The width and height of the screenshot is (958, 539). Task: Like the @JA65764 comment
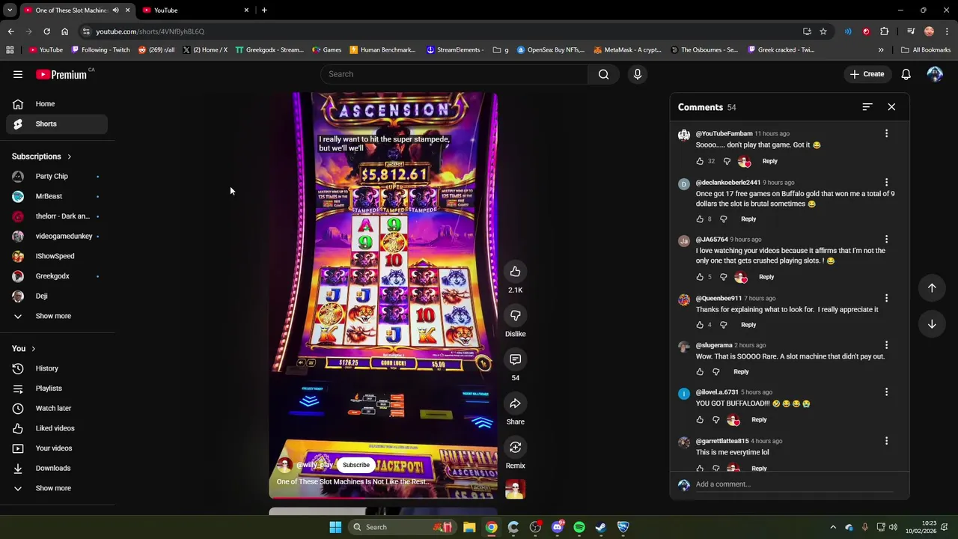(700, 277)
